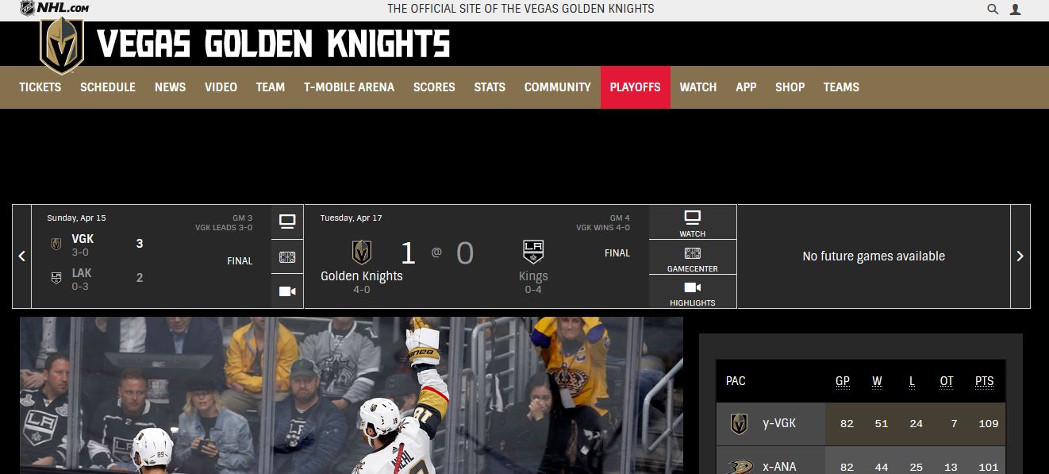Click VGK small logo in Apr 15 game

56,245
